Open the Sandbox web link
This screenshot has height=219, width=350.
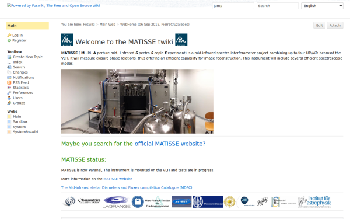tap(20, 121)
